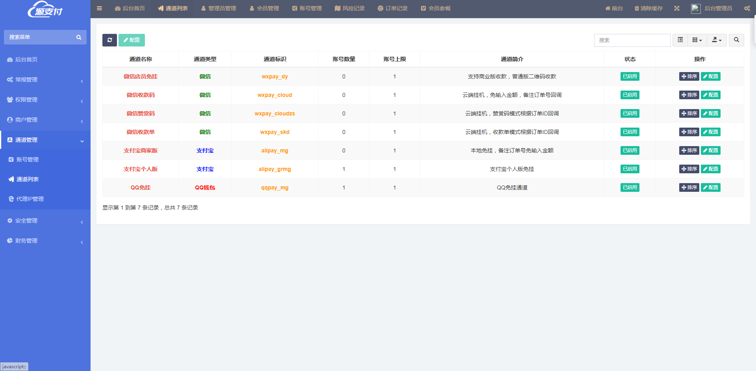Click 配置 button for 微信收款码 row
Viewport: 756px width, 371px height.
(711, 95)
